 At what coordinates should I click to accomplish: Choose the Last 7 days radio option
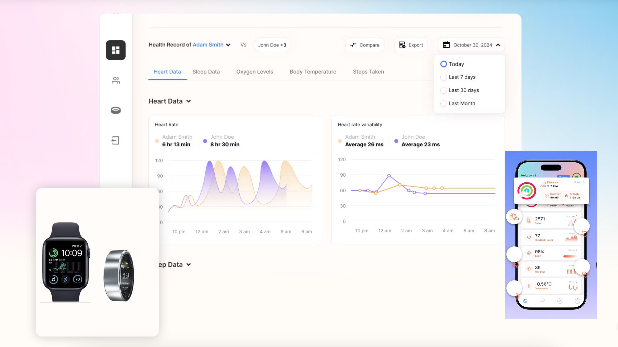443,77
